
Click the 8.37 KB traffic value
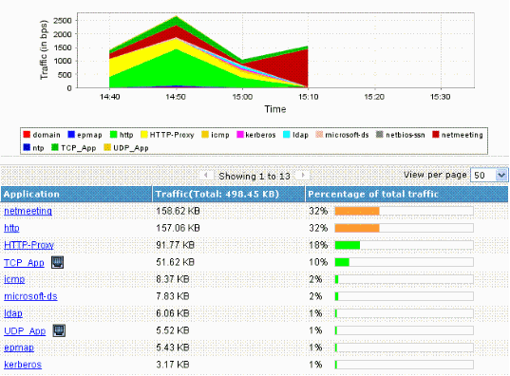tap(173, 279)
